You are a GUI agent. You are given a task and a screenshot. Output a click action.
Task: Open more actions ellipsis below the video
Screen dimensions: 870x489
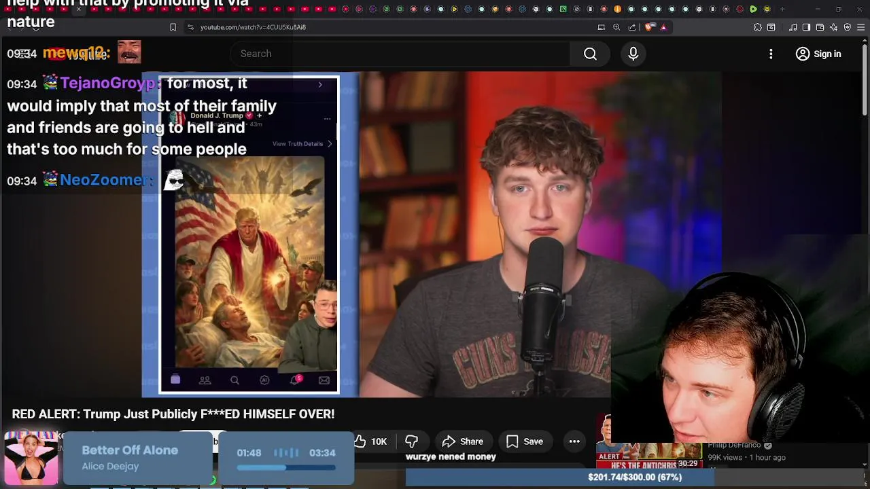tap(574, 441)
